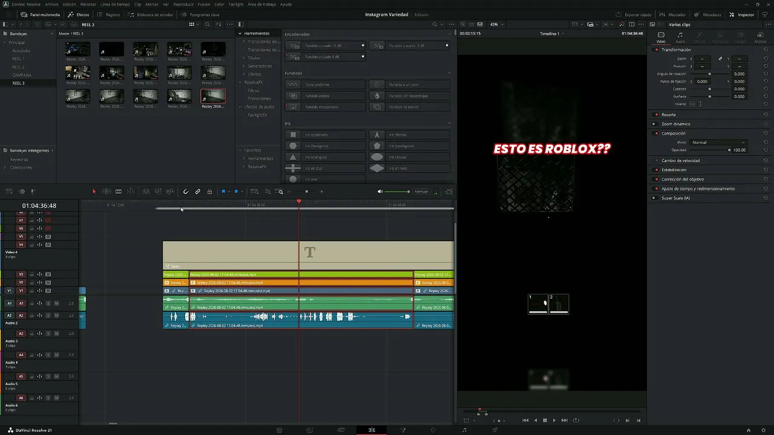Adjust the timeline volume slider
774x435 pixels.
point(397,192)
